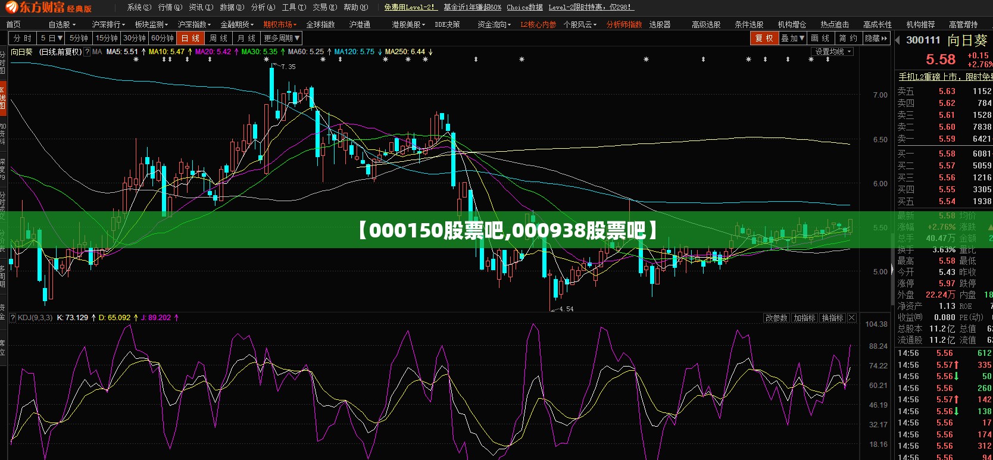Open the 更多周期 period dropdown
The image size is (993, 460).
pos(282,38)
